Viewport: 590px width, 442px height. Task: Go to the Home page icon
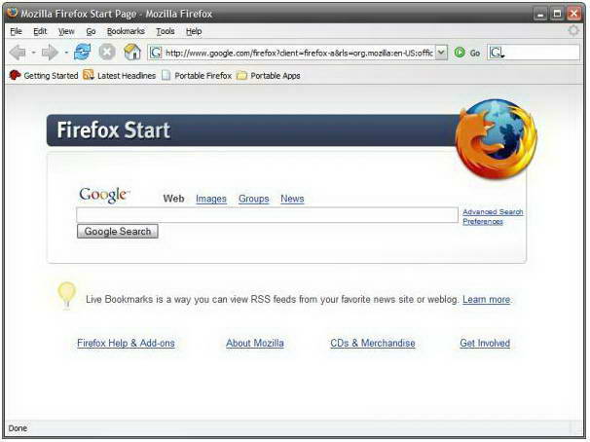click(132, 52)
